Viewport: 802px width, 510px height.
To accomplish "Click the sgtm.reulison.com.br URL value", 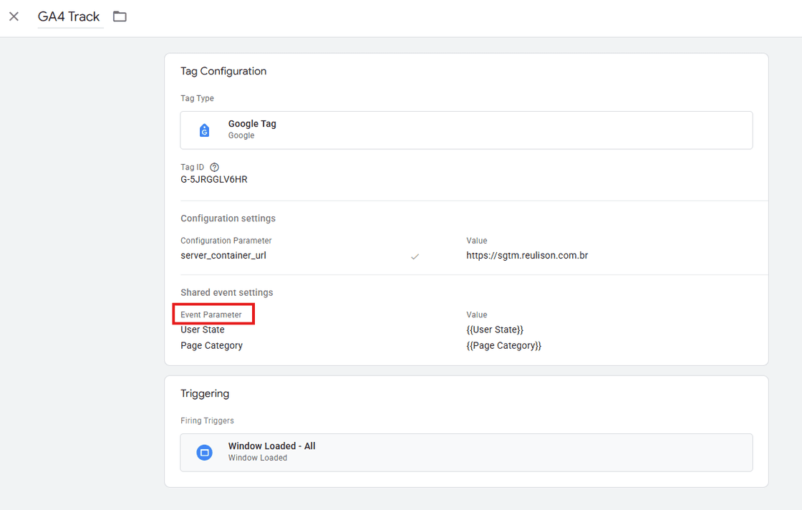I will [x=527, y=255].
